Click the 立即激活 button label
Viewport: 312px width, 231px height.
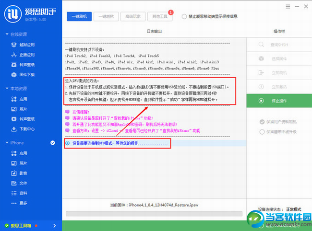(x=279, y=87)
